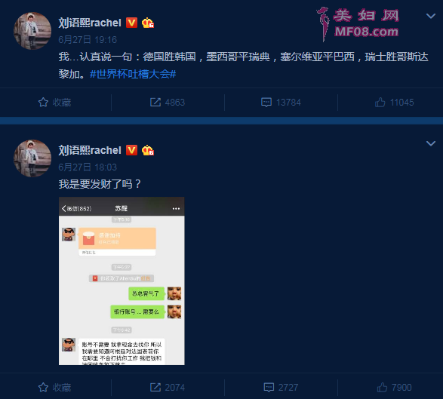Open the 6月27日 18:03 timestamp link
The height and width of the screenshot is (399, 443).
88,167
